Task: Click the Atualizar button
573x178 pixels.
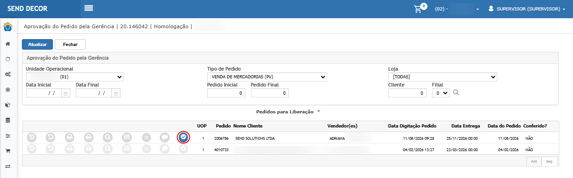Action: [x=37, y=45]
